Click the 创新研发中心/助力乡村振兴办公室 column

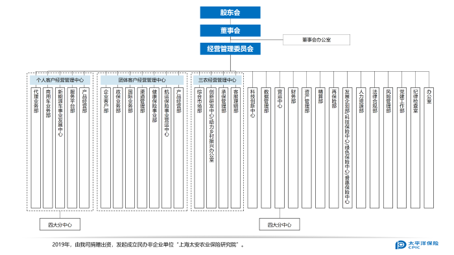pyautogui.click(x=211, y=148)
